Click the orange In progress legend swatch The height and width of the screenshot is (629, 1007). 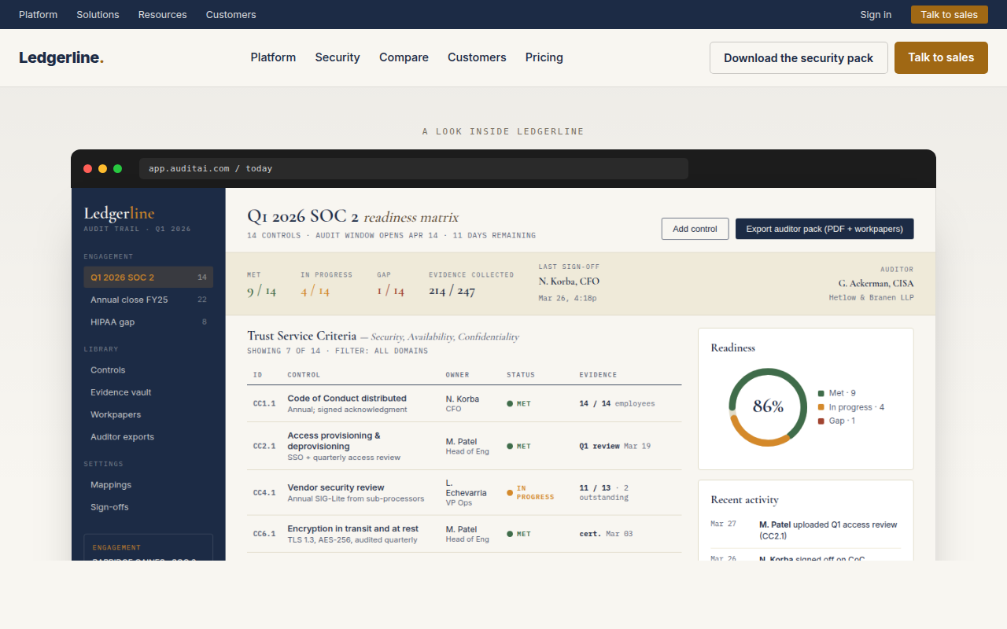pyautogui.click(x=821, y=407)
